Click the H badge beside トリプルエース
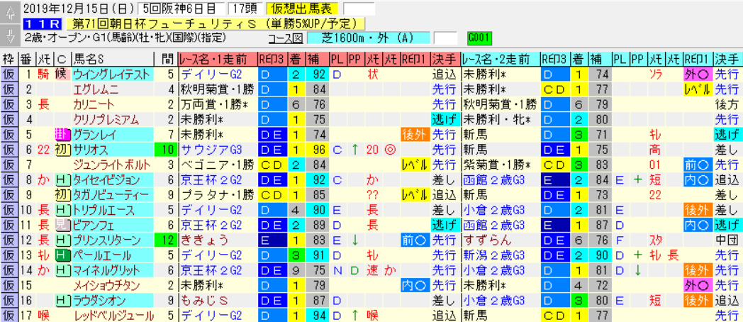743x322 pixels. [x=62, y=210]
